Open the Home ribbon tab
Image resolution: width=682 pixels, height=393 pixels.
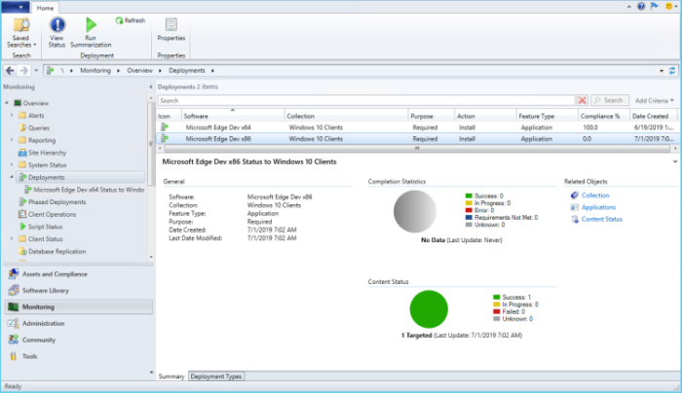[45, 8]
